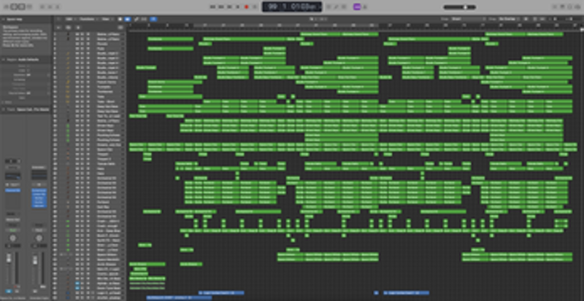Collapse the Region Audio Defaults disclosure triangle
Viewport: 584px width, 301px height.
click(x=3, y=60)
